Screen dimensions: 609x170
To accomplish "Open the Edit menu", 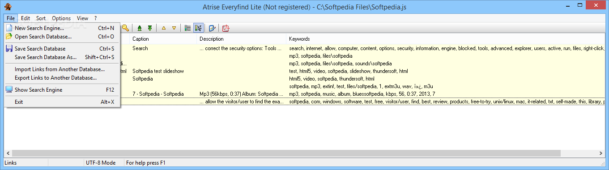I will [26, 18].
